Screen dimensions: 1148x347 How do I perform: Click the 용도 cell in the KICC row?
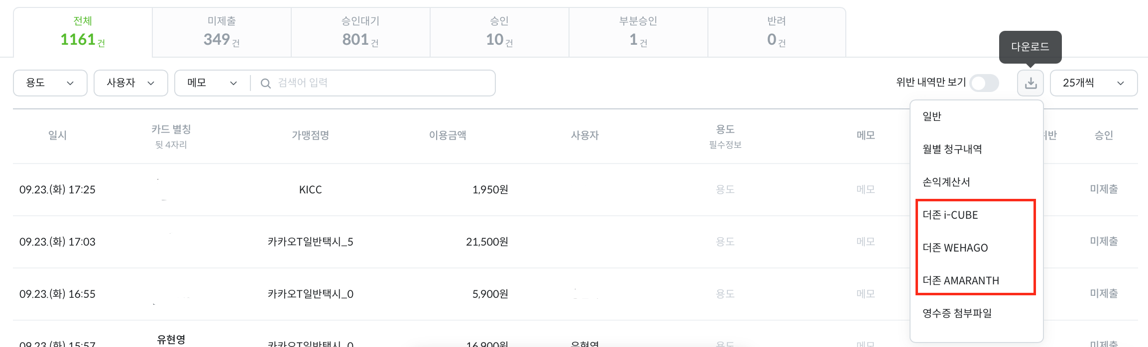coord(725,189)
